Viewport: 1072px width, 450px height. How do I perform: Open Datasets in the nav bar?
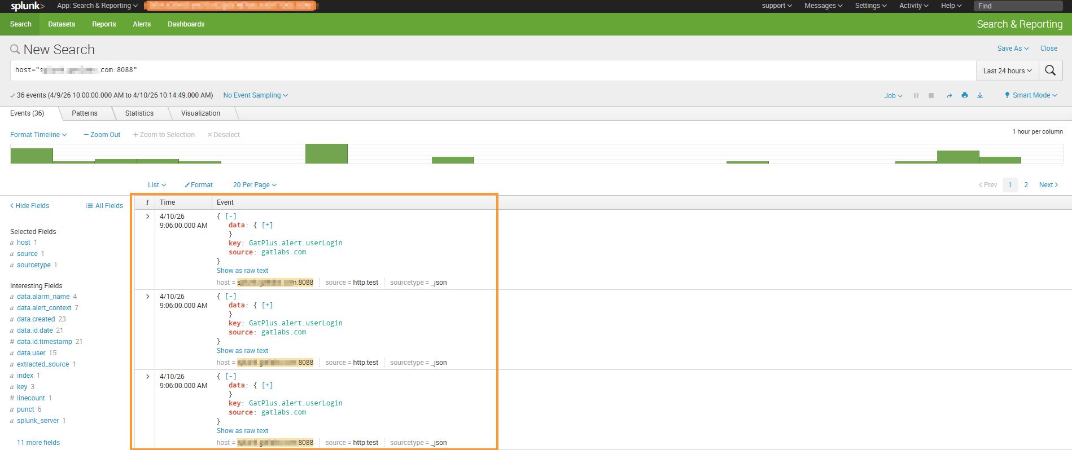[x=62, y=24]
